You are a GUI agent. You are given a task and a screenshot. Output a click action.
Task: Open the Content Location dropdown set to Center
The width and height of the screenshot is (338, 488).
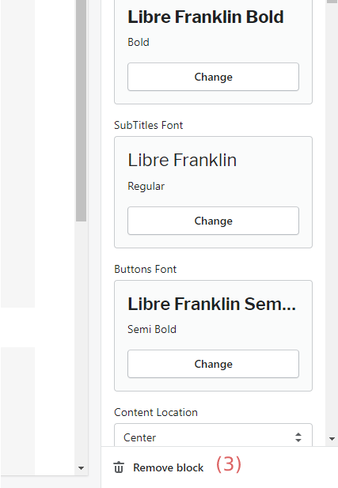point(214,435)
